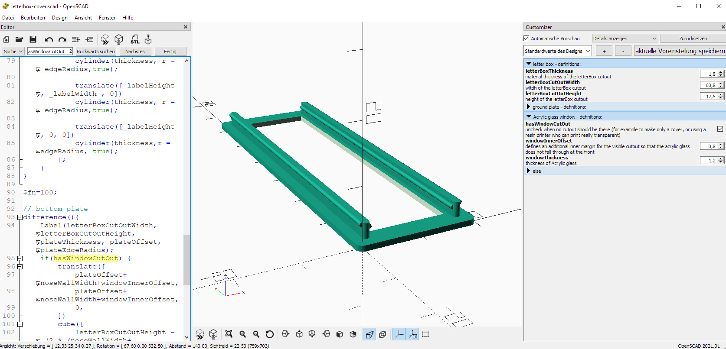The image size is (726, 349).
Task: Collapse the code fold at line 101
Action: click(20, 324)
